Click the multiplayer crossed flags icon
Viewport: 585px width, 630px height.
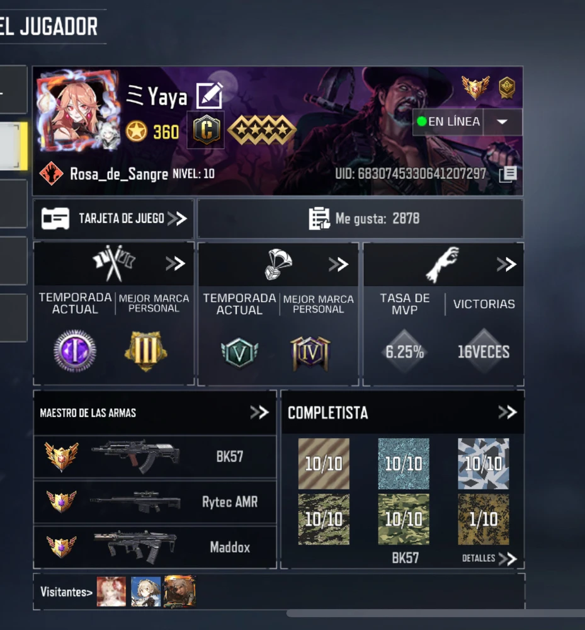113,263
